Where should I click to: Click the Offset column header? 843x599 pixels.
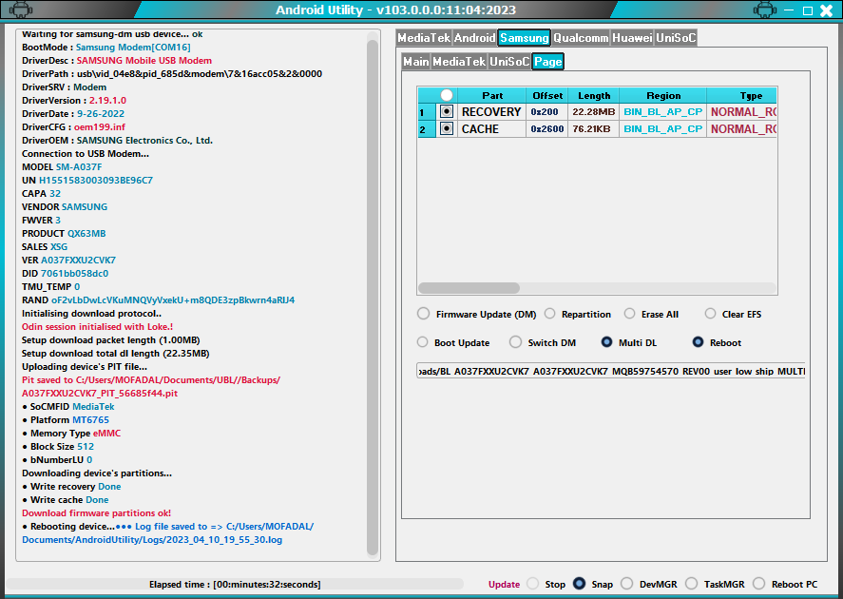(x=547, y=96)
